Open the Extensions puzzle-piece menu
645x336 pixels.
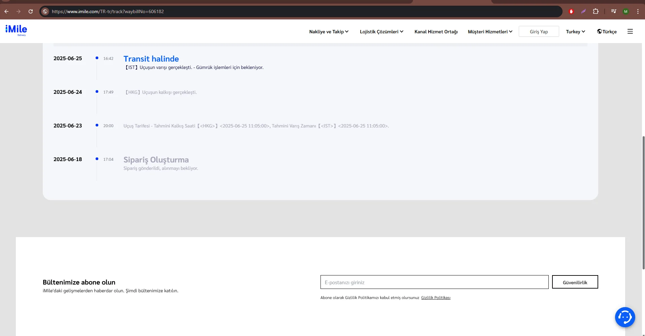pos(596,11)
